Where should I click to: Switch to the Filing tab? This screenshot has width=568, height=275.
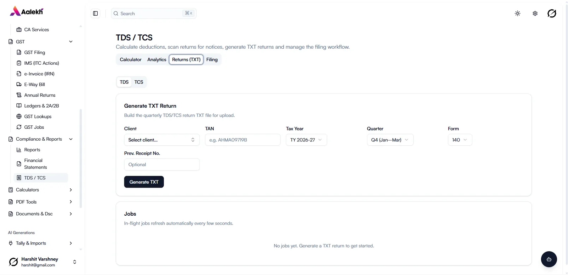212,59
